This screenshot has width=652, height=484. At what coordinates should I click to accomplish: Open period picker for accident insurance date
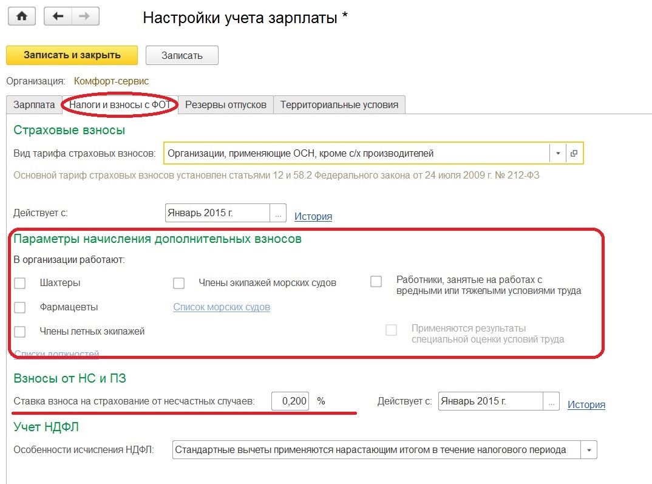pos(551,401)
